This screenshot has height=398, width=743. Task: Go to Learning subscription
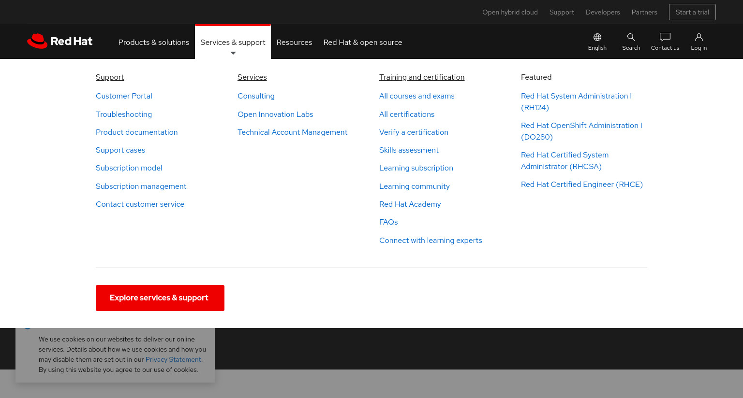pyautogui.click(x=416, y=168)
